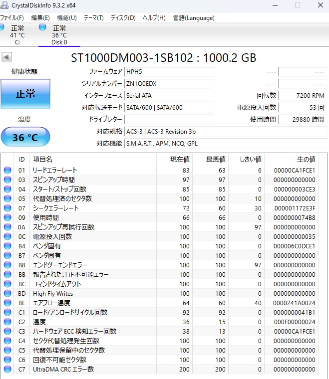The height and width of the screenshot is (379, 329).
Task: Click status orb for エアフロー温度 row
Action: [7, 303]
